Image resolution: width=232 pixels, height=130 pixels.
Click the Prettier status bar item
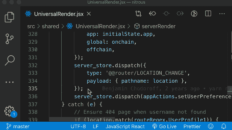click(192, 126)
